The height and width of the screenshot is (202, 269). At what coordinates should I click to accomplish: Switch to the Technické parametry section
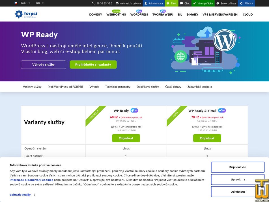(118, 87)
